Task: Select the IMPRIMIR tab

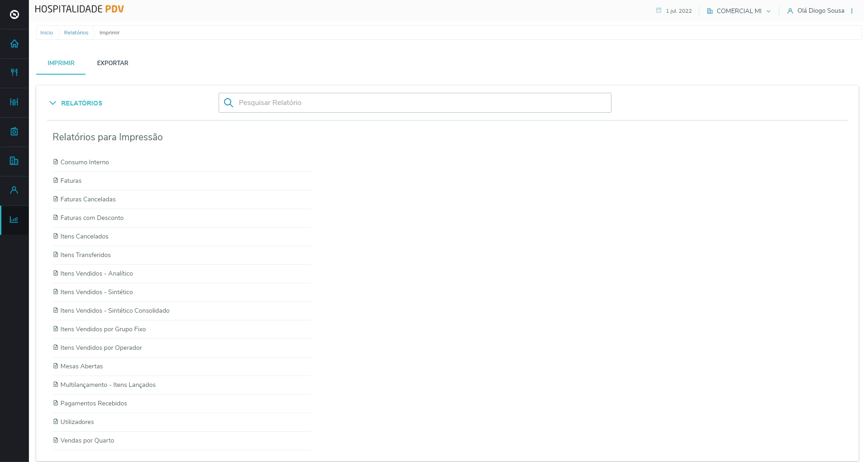Action: [x=61, y=63]
